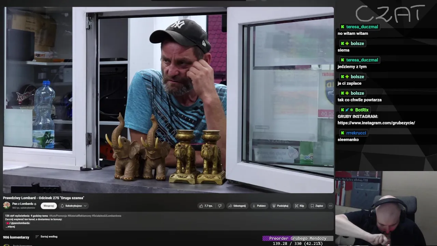The width and height of the screenshot is (437, 246).
Task: Click the 906 komentarzy comment count
Action: click(x=16, y=237)
